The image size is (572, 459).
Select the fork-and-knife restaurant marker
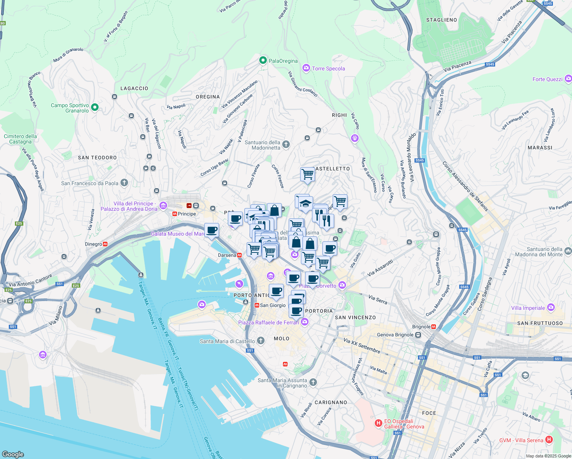click(327, 221)
